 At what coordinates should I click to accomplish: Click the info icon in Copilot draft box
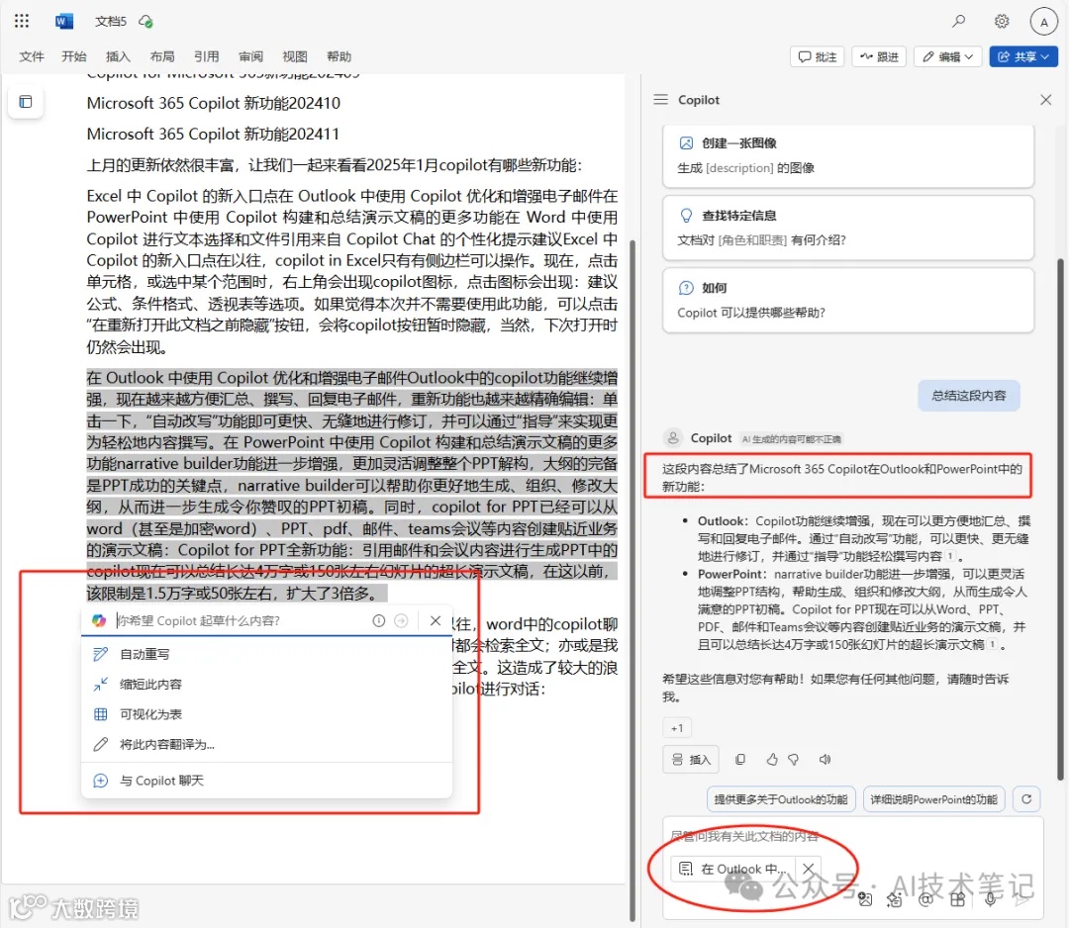[x=379, y=620]
